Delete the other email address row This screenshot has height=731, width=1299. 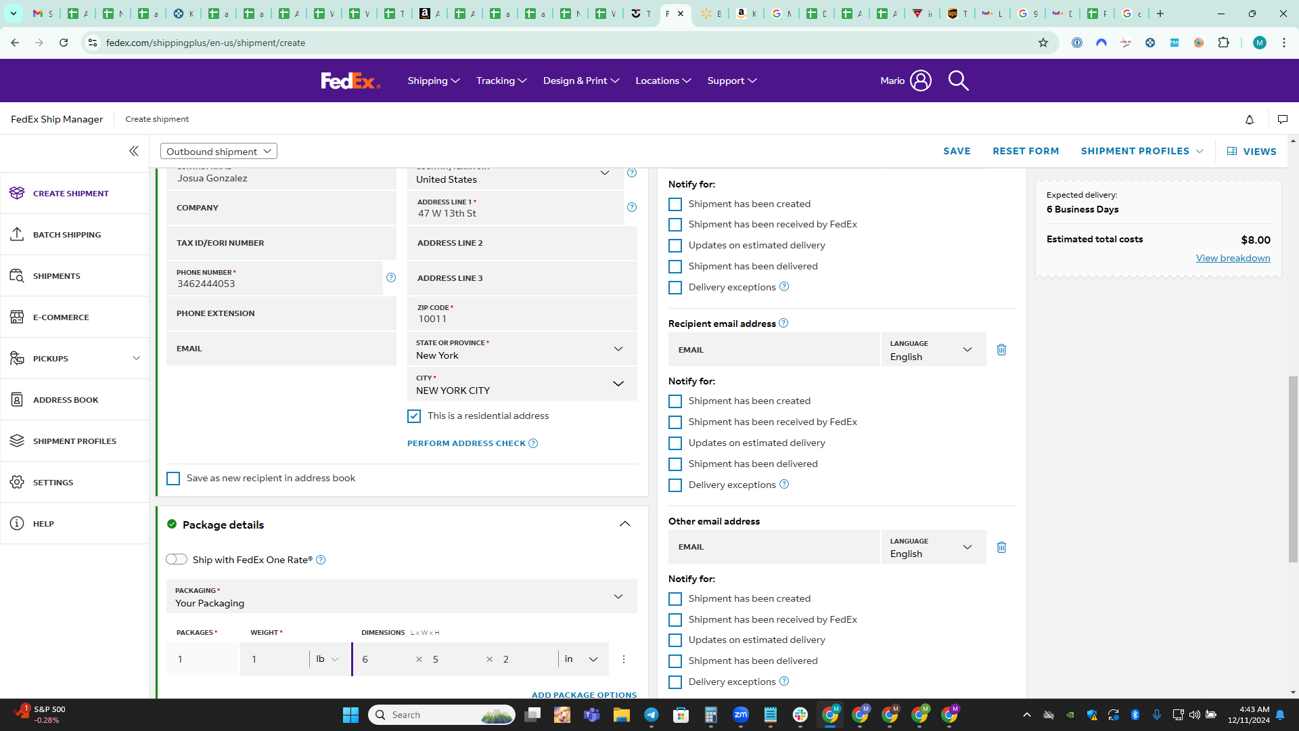[x=1001, y=547]
